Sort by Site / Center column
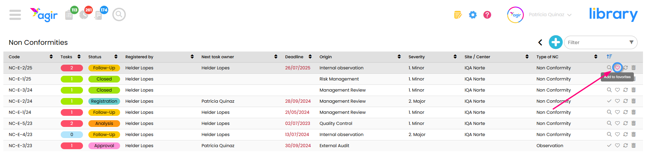 click(x=527, y=57)
